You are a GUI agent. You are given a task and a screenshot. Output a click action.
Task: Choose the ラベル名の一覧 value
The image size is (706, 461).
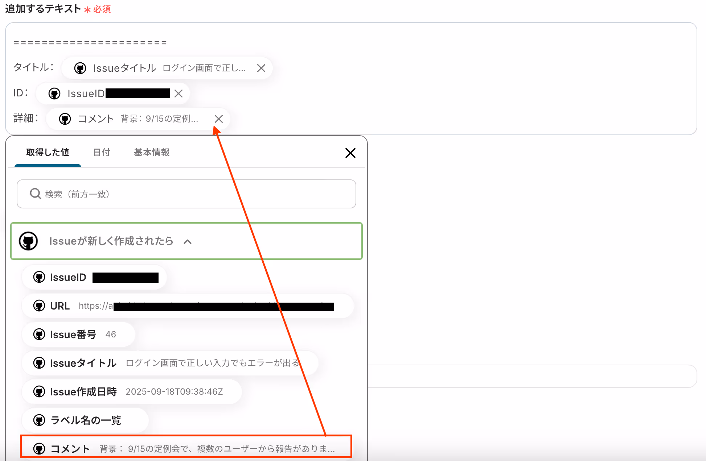tap(85, 420)
